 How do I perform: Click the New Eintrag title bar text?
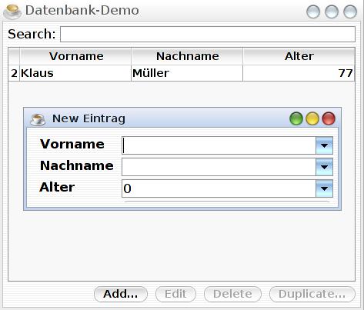tap(88, 118)
